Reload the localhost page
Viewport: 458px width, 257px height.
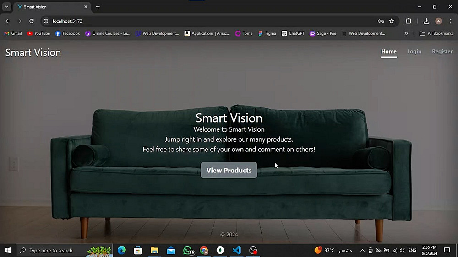click(32, 21)
